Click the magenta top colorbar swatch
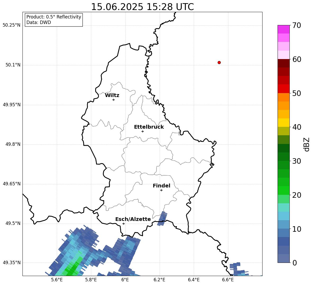The height and width of the screenshot is (285, 313). tap(283, 29)
